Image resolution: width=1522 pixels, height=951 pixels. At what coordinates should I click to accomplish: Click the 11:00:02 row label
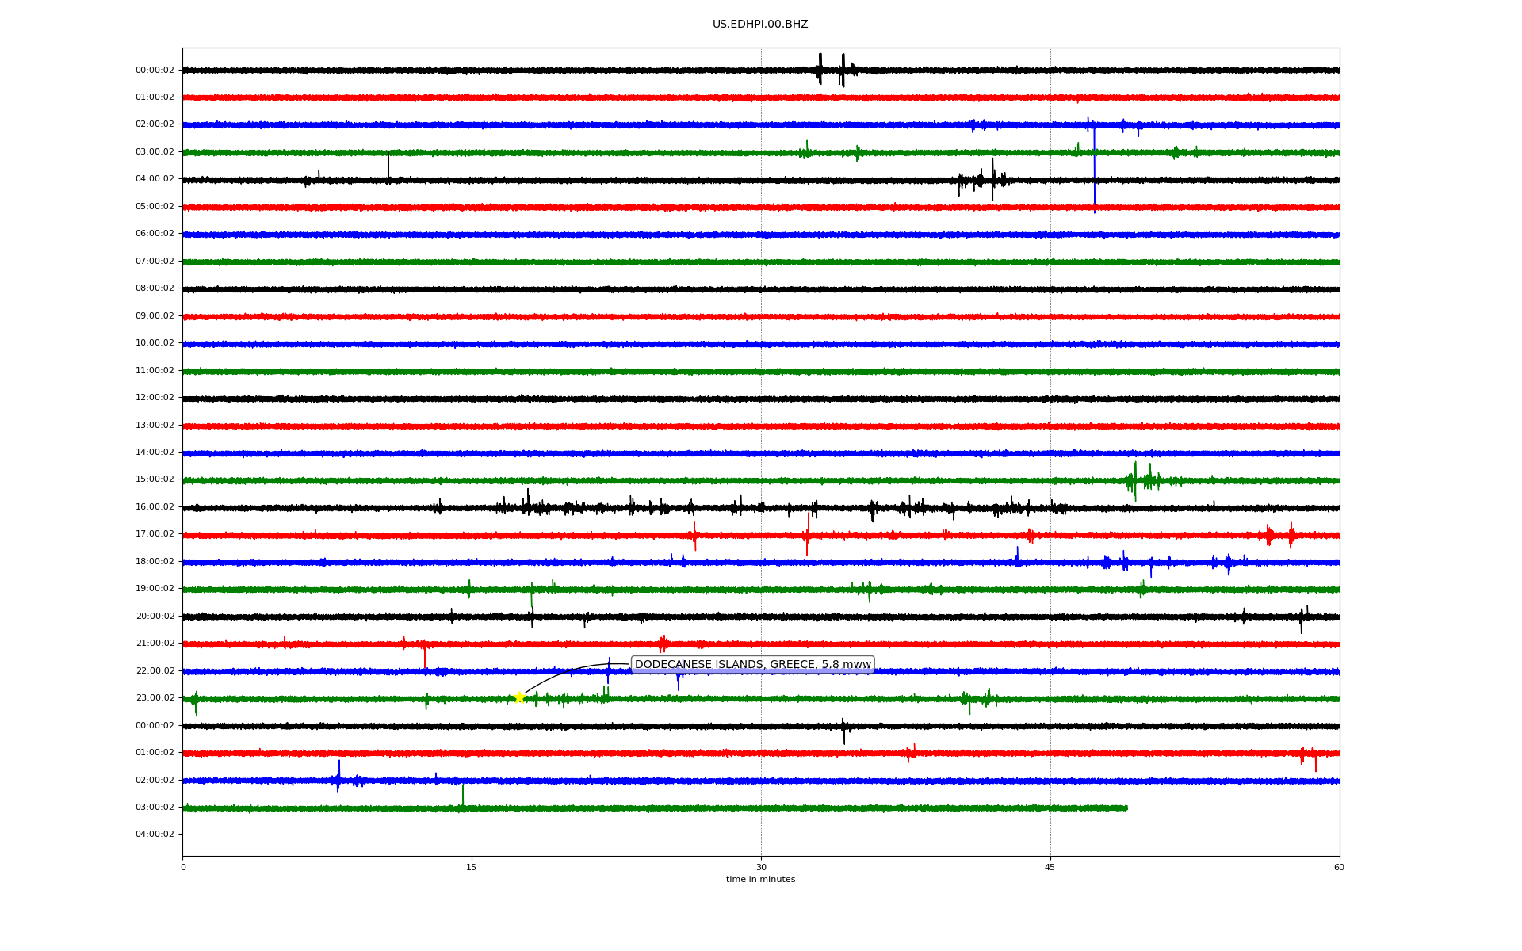tap(155, 370)
